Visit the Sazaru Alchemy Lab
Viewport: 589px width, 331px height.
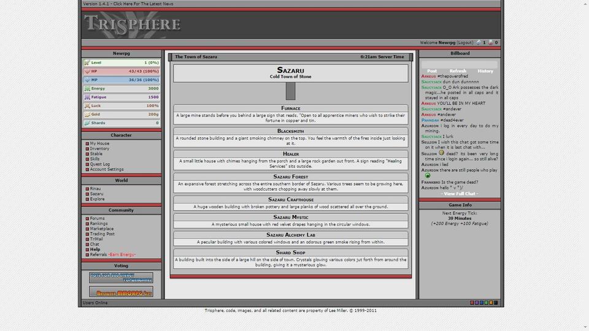[x=290, y=235]
